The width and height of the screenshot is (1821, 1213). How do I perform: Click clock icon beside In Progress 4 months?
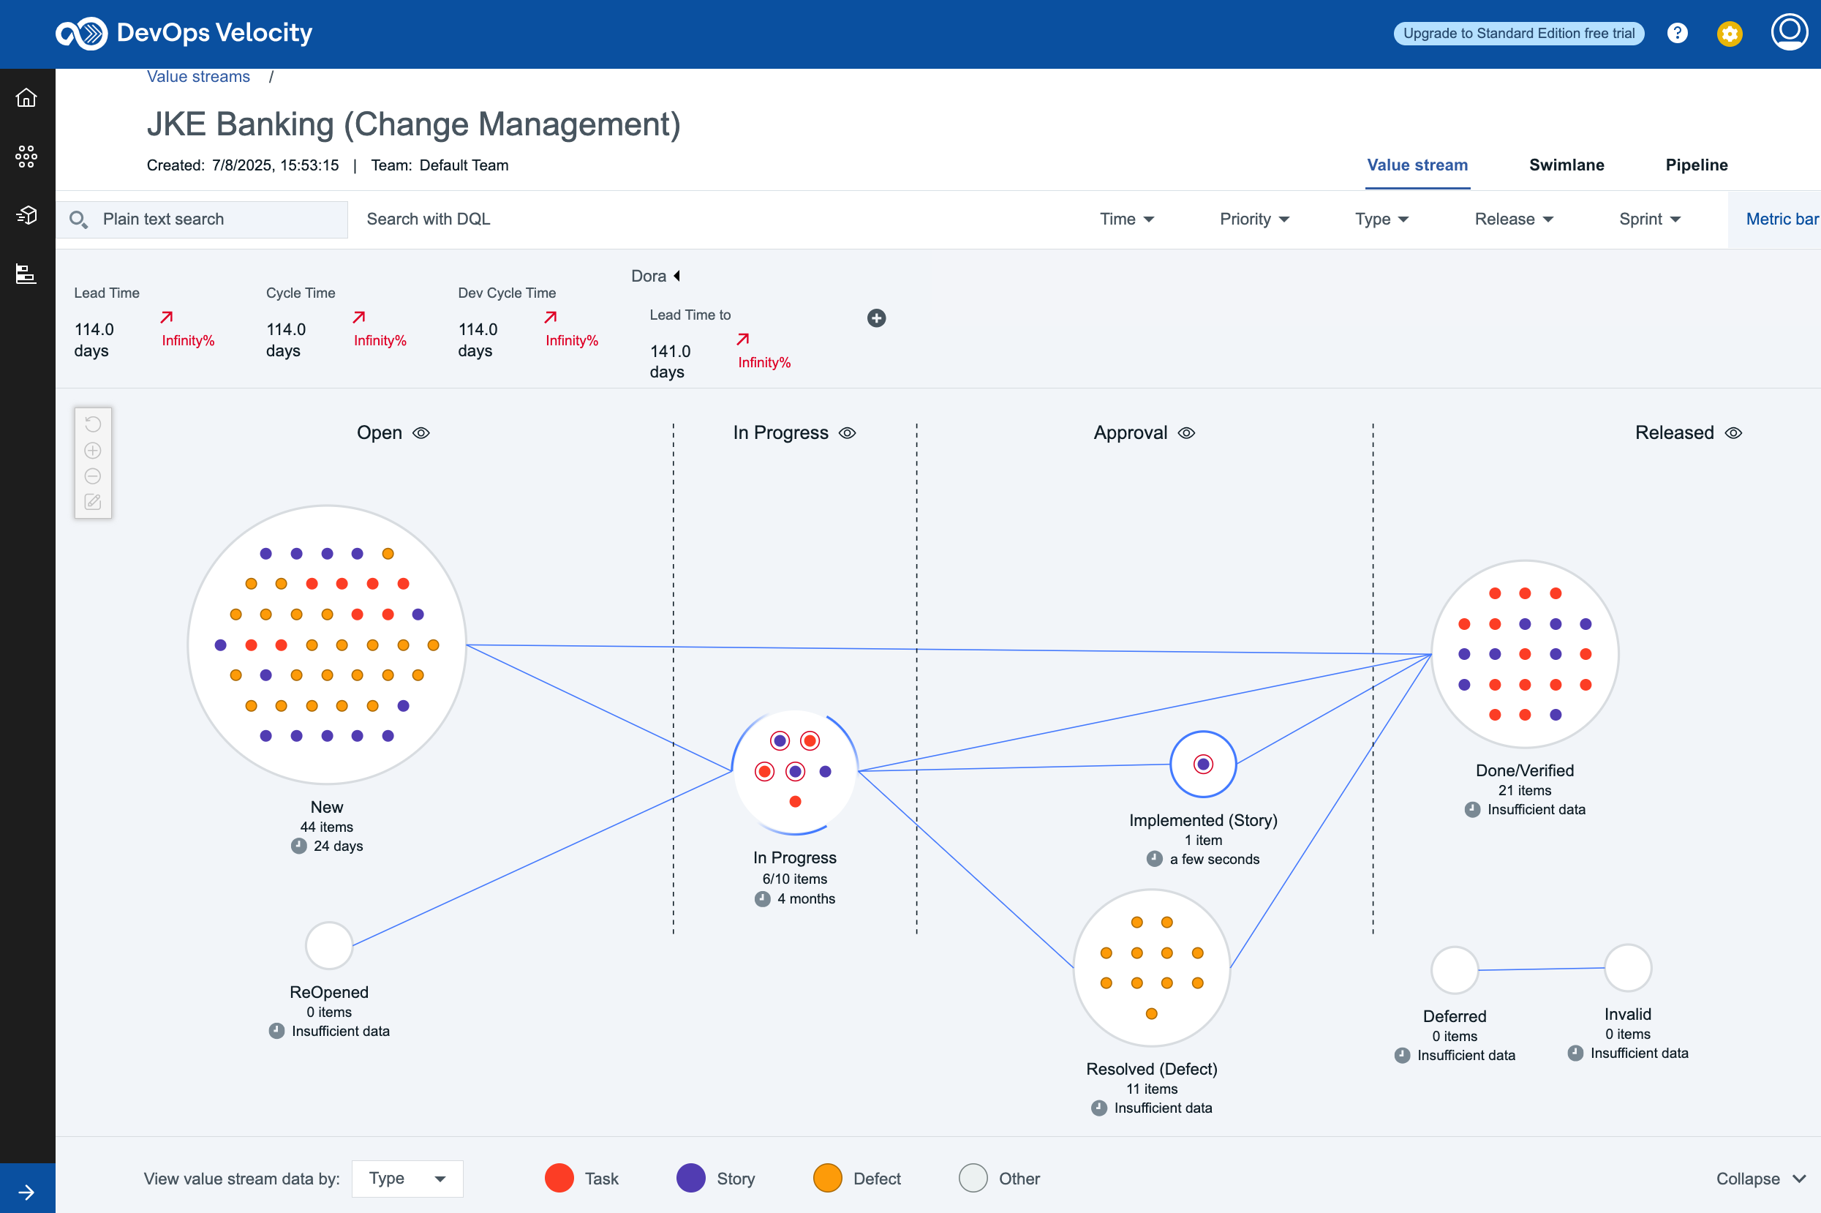point(763,899)
